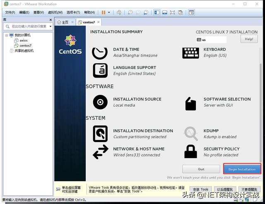Open the snapshot manager icon
265x204 pixels.
pyautogui.click(x=146, y=12)
